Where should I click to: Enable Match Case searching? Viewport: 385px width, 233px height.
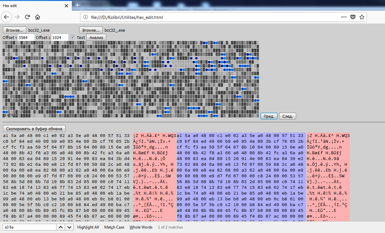point(114,227)
